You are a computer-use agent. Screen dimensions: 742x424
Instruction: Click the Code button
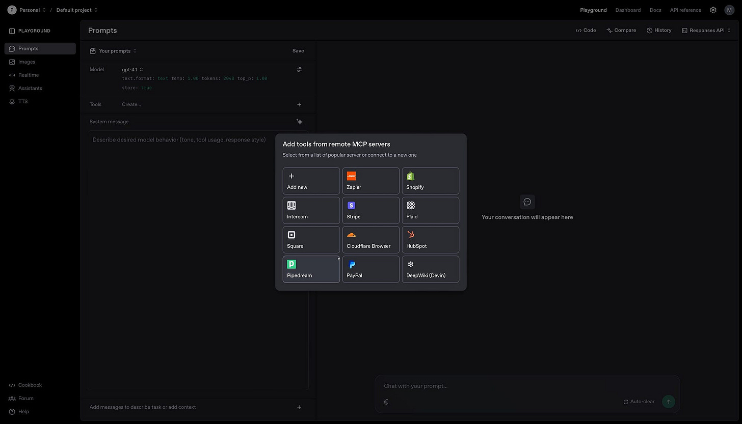(x=586, y=31)
